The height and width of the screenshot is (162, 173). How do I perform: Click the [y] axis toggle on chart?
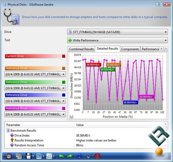pos(71,117)
